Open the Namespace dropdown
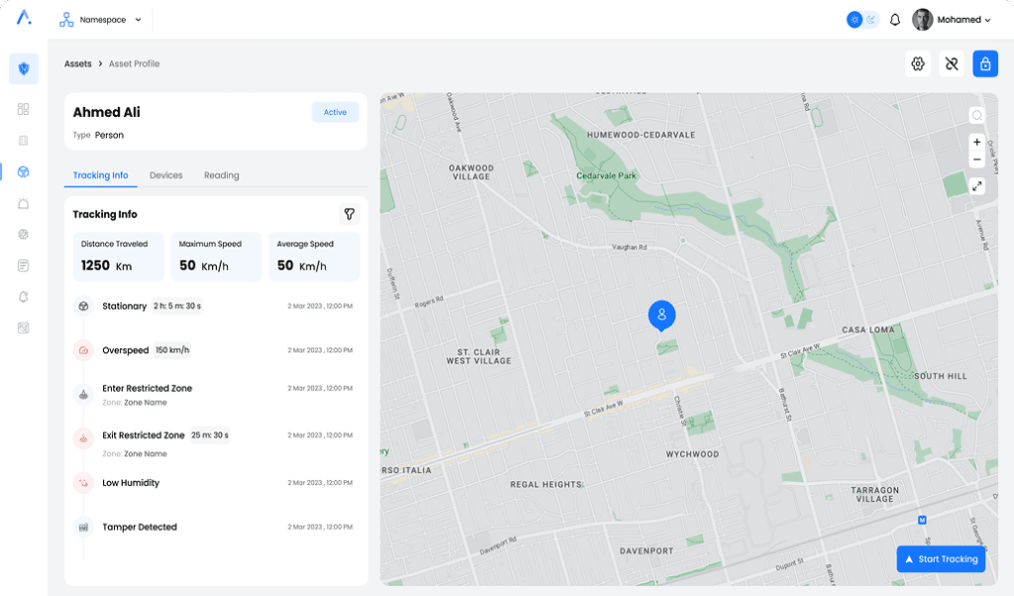 [100, 20]
